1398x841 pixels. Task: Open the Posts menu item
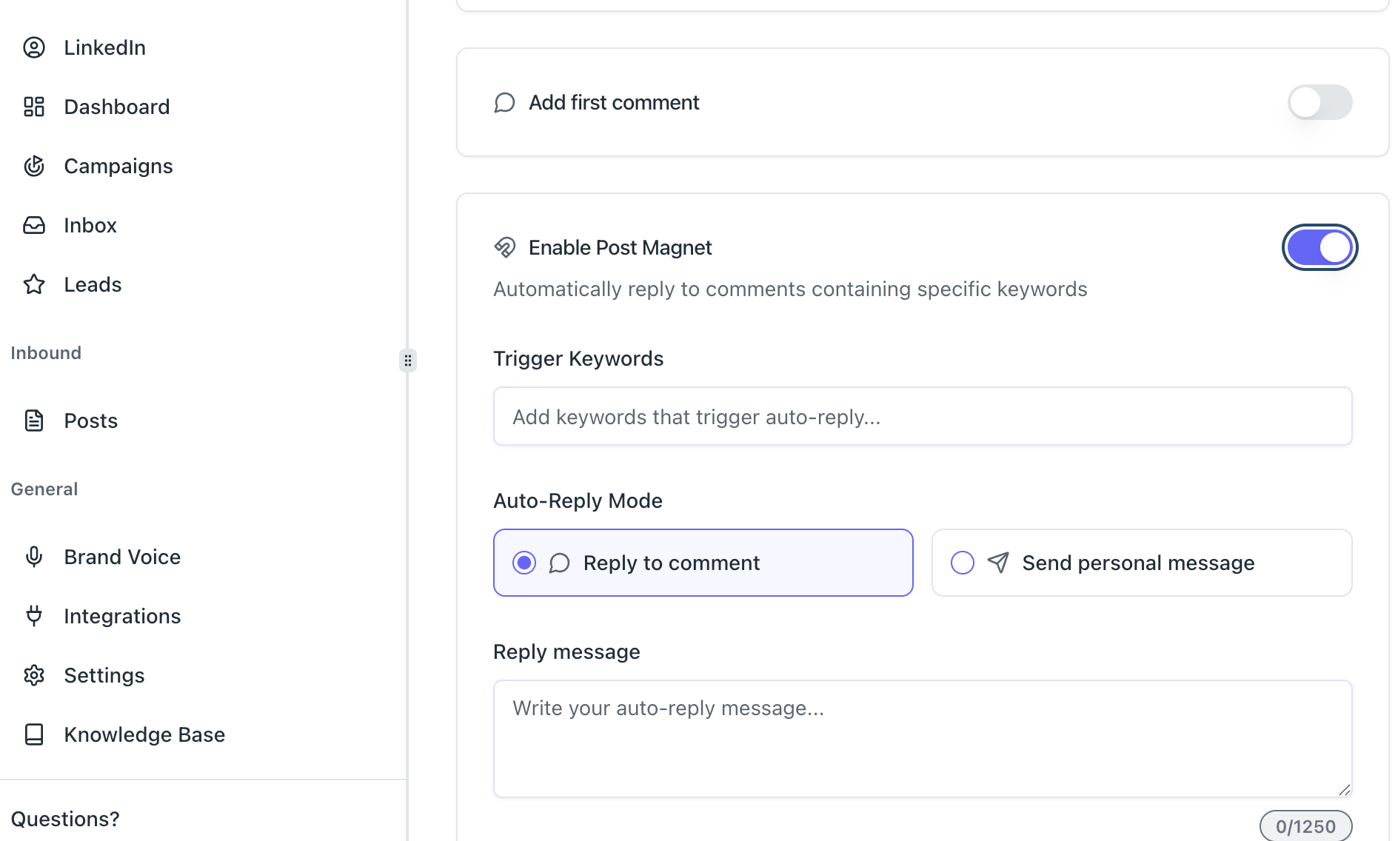tap(90, 420)
